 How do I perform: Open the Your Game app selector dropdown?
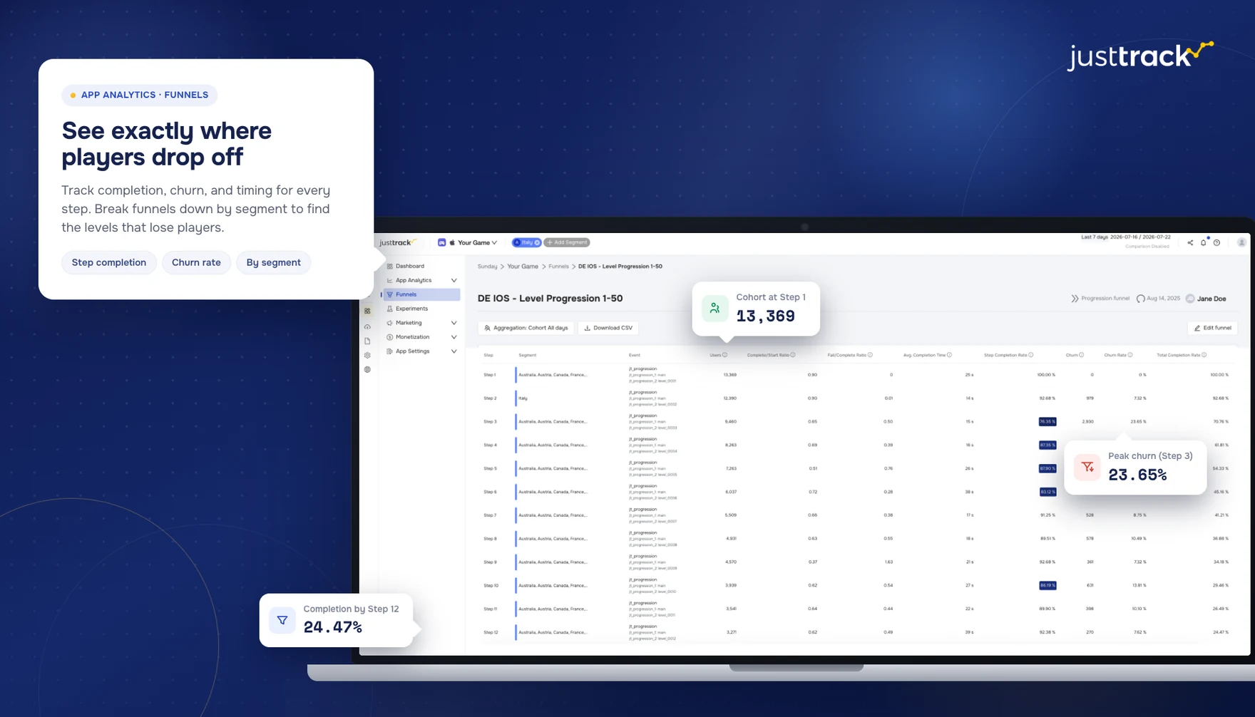pos(468,242)
